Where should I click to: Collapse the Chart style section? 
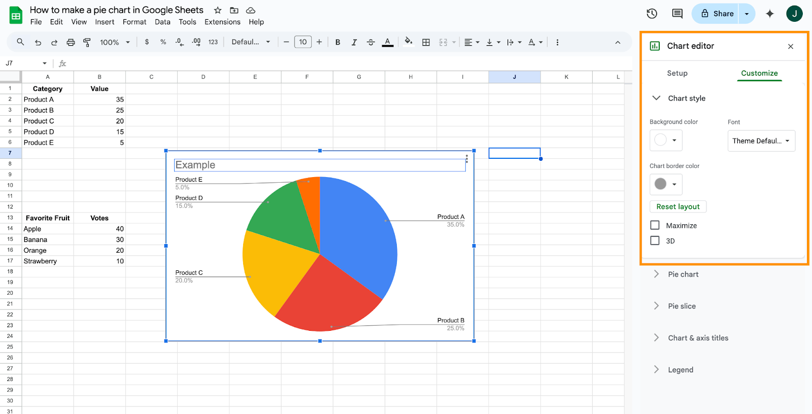coord(656,98)
